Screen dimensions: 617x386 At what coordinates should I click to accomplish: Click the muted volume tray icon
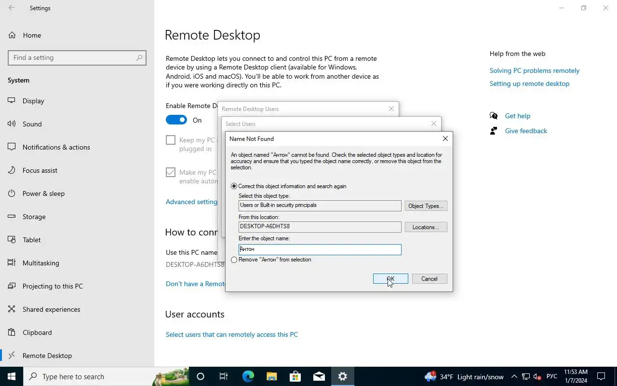tap(537, 376)
